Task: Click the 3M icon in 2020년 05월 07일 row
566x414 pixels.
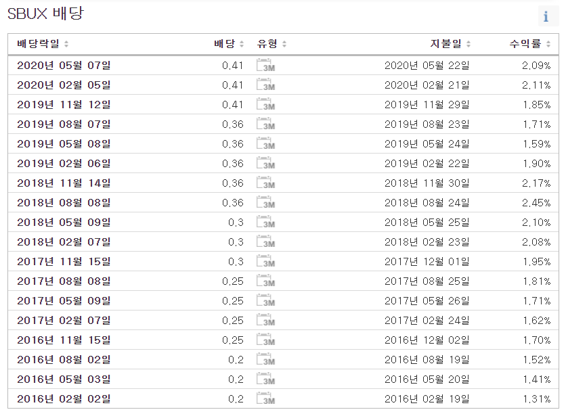Action: [265, 65]
